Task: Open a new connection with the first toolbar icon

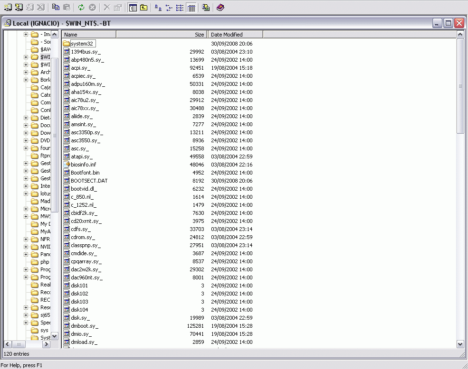Action: coord(8,8)
